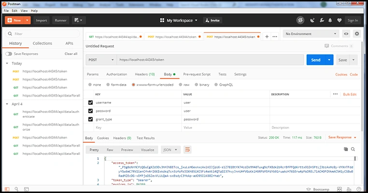
Task: Open tab options three-dots menu
Action: coord(275,37)
